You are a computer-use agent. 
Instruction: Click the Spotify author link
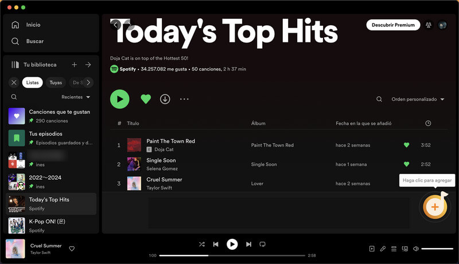click(x=127, y=69)
